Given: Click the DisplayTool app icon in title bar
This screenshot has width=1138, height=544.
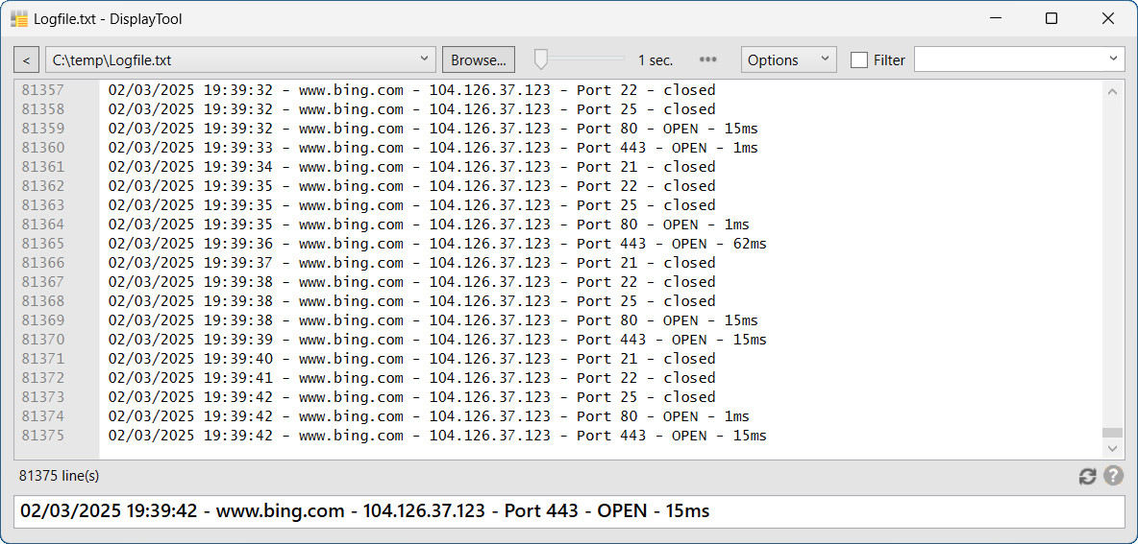Looking at the screenshot, I should (19, 19).
